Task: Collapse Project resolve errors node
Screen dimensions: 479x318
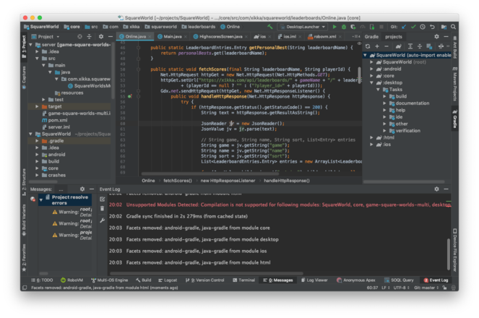Action: (x=41, y=199)
